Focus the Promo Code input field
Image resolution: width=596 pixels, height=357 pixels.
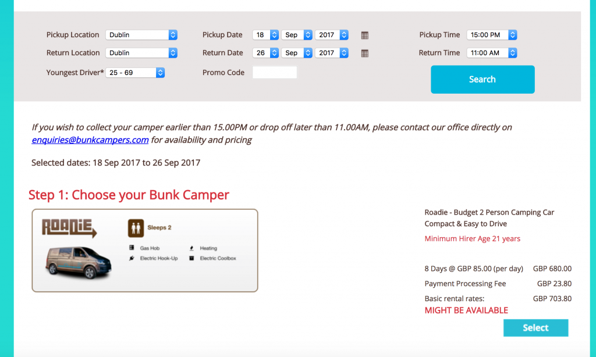(275, 73)
